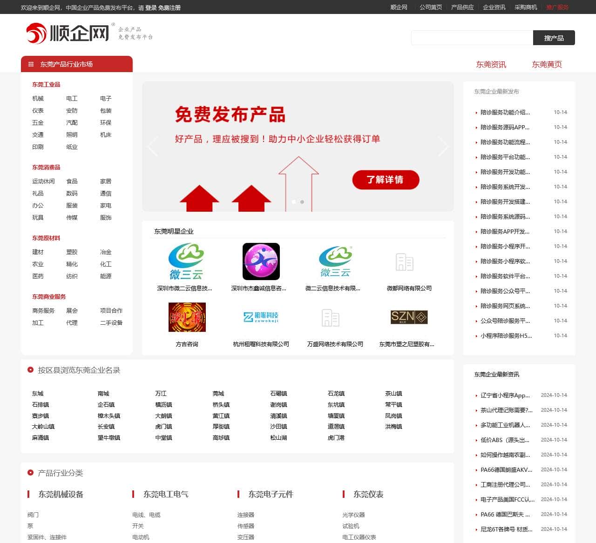The width and height of the screenshot is (596, 543).
Task: Open 采购商机 in top navigation
Action: [526, 7]
